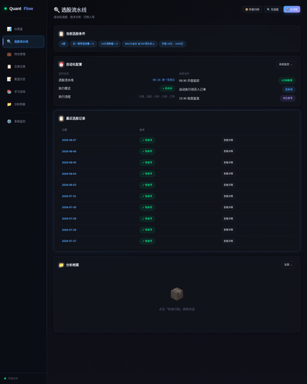Click the 检查归档 button in the header
The height and width of the screenshot is (384, 307).
(x=253, y=9)
